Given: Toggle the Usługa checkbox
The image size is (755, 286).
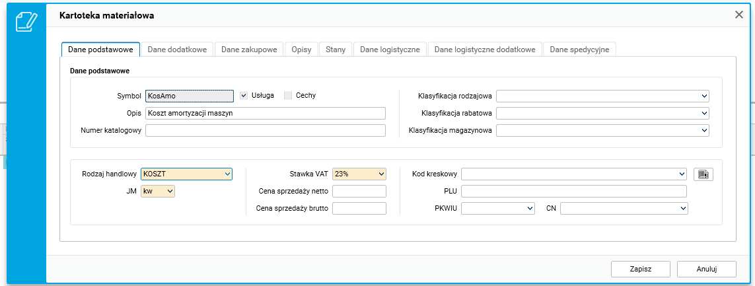Looking at the screenshot, I should click(243, 95).
